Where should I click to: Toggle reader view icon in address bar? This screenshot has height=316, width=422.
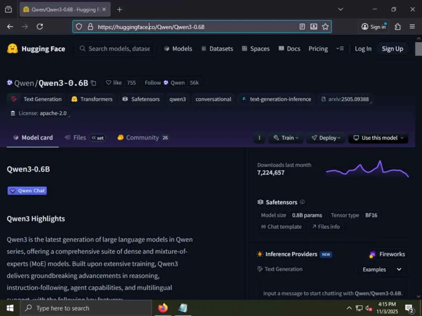point(302,27)
